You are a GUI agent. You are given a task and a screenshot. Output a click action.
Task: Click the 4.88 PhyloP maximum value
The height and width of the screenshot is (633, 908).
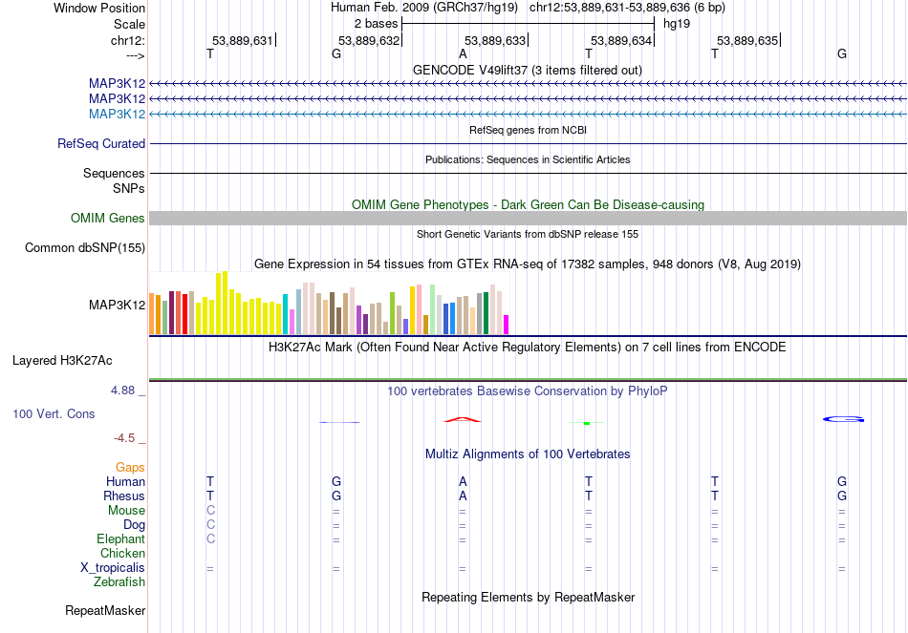coord(122,390)
